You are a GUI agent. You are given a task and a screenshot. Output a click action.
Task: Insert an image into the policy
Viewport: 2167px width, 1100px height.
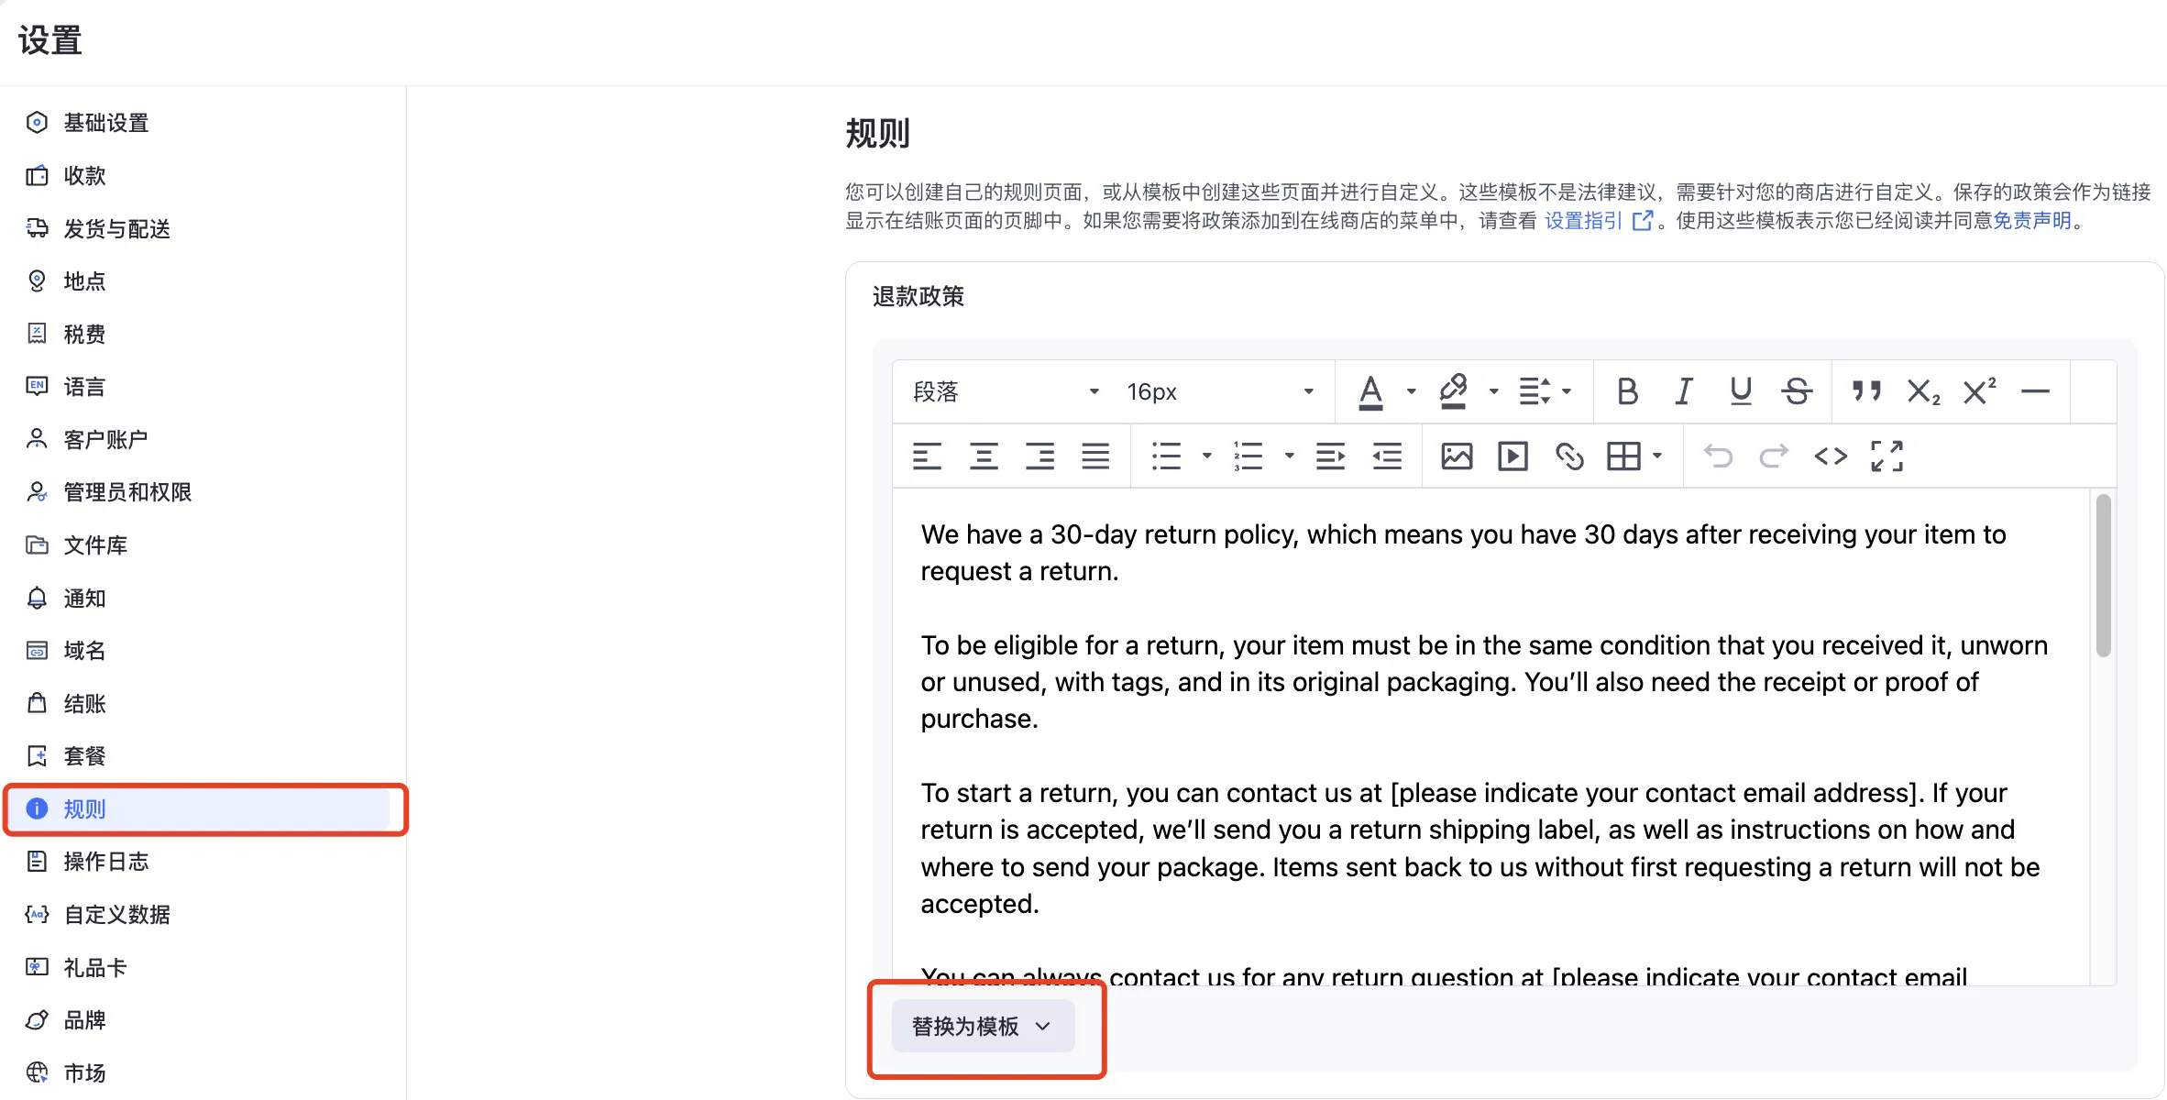click(x=1457, y=456)
